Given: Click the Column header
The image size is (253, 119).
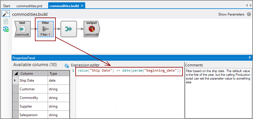Looking at the screenshot, I should (x=33, y=74).
